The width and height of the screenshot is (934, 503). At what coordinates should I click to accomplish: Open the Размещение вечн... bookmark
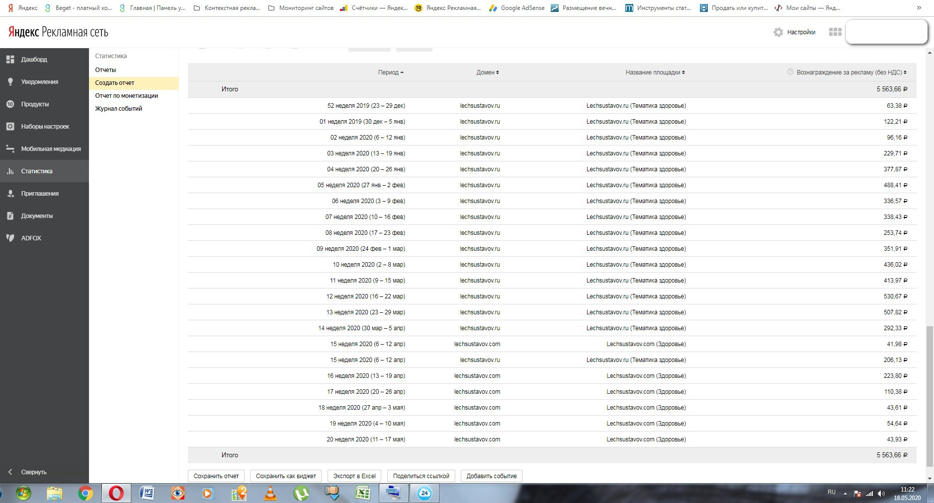pos(584,8)
